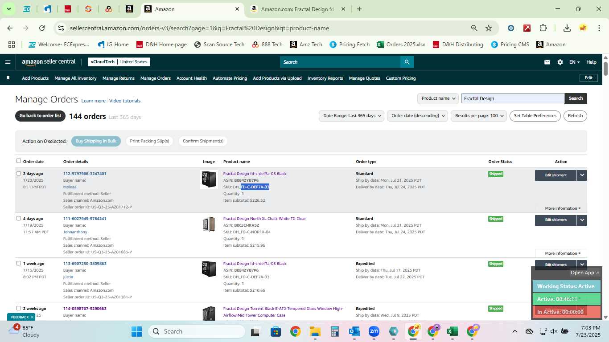Click the Fractal Design search text field
Screen dimensions: 609x342
click(x=513, y=98)
